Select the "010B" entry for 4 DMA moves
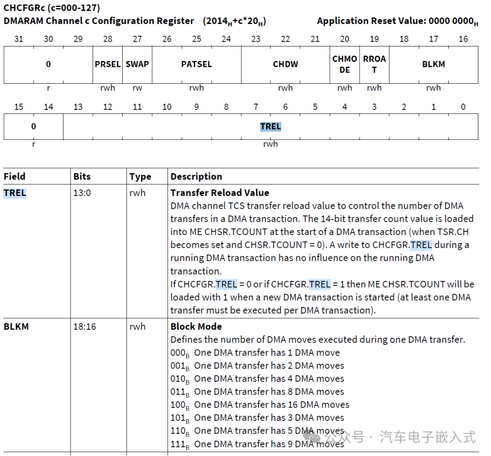The image size is (491, 456). tap(257, 379)
